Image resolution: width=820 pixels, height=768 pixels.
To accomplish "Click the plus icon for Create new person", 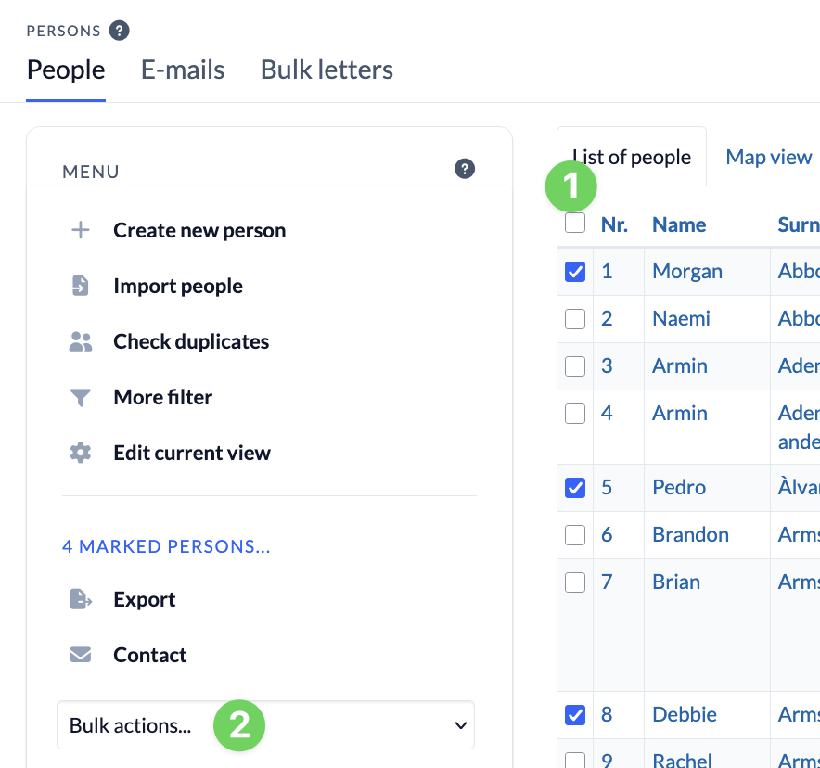I will [81, 230].
